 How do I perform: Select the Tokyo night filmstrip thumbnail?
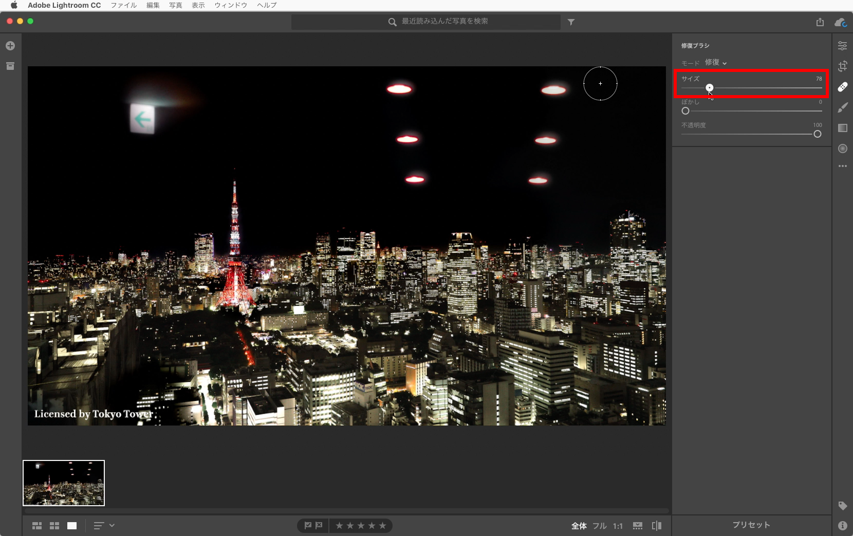pos(64,483)
